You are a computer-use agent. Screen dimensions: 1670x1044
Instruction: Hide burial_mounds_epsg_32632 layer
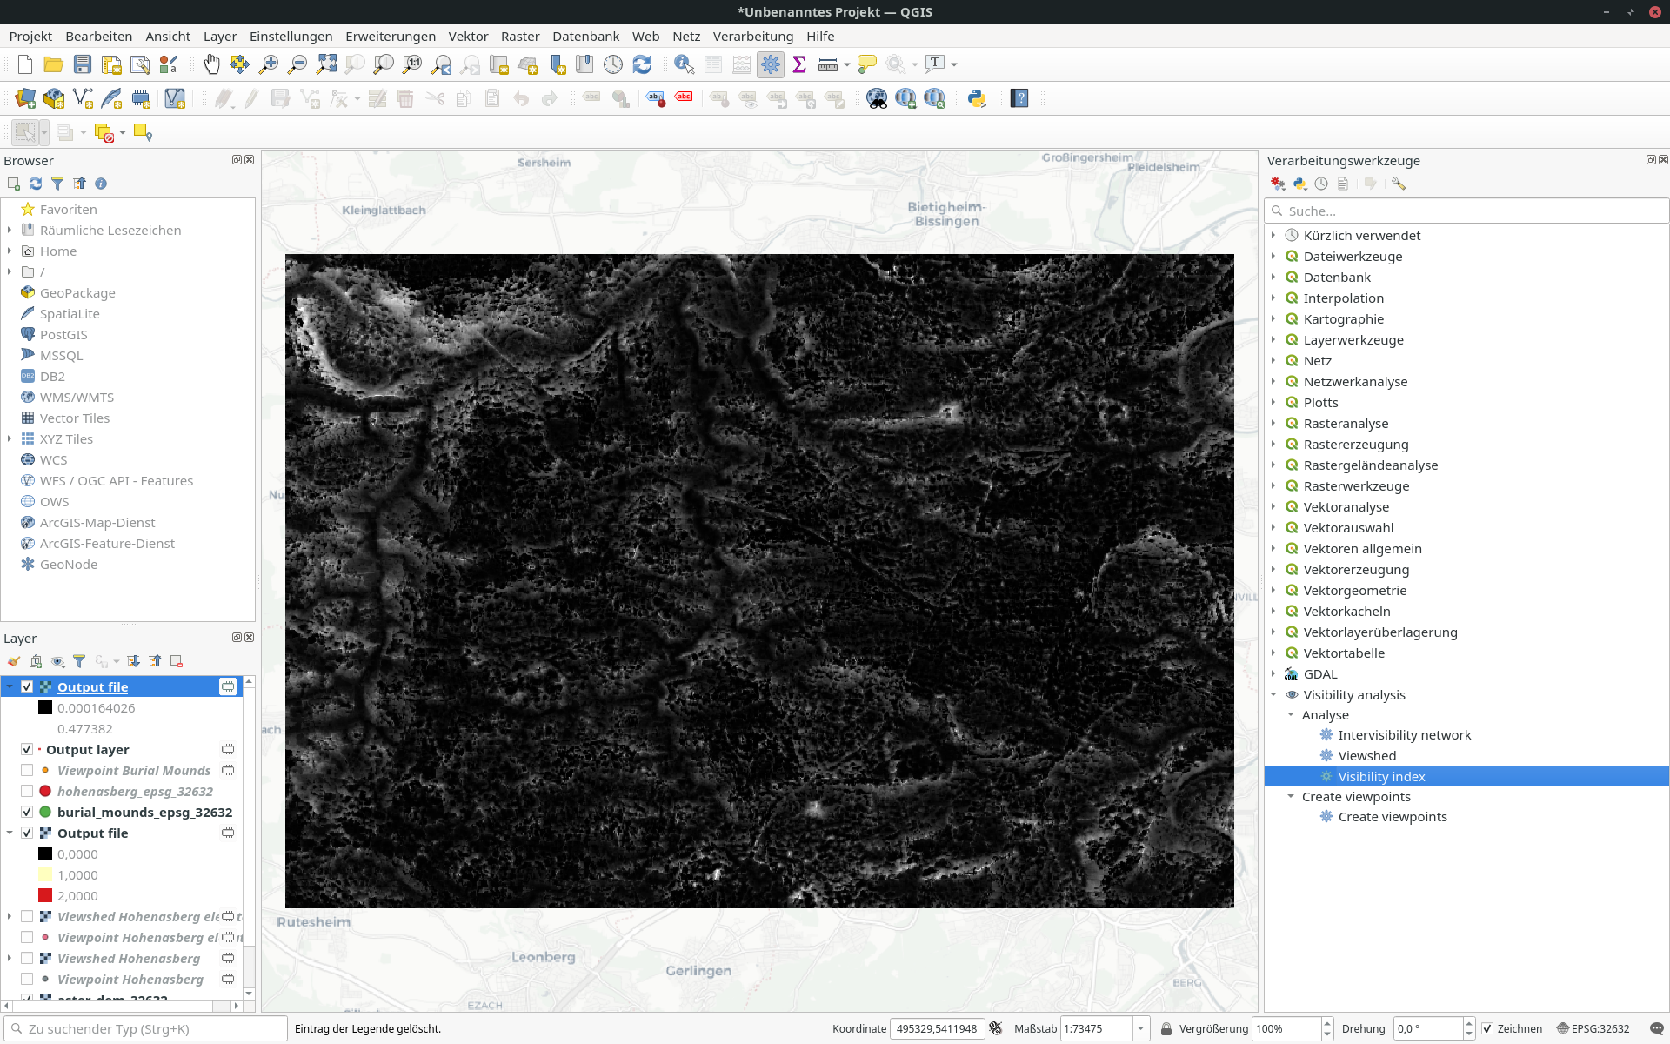27,812
